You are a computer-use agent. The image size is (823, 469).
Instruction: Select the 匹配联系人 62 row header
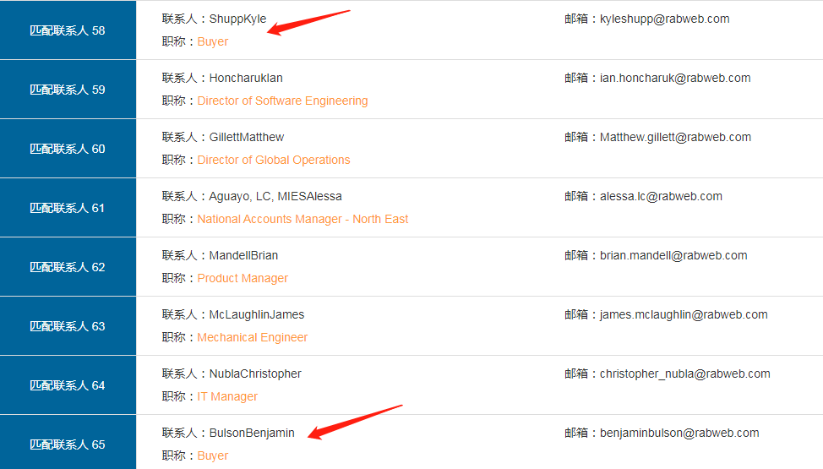[x=68, y=267]
